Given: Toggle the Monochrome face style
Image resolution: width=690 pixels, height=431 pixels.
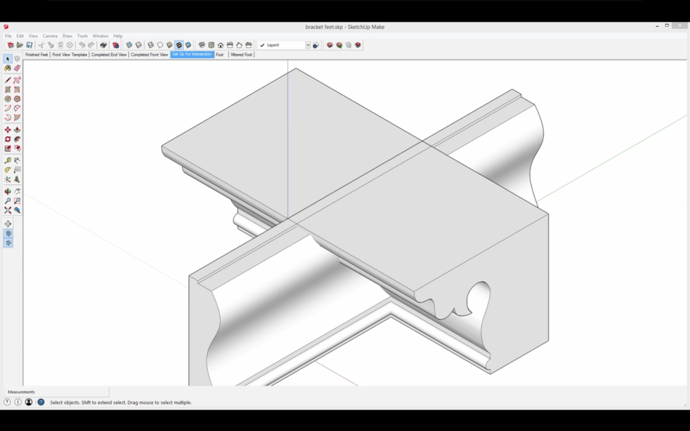Looking at the screenshot, I should pyautogui.click(x=189, y=45).
